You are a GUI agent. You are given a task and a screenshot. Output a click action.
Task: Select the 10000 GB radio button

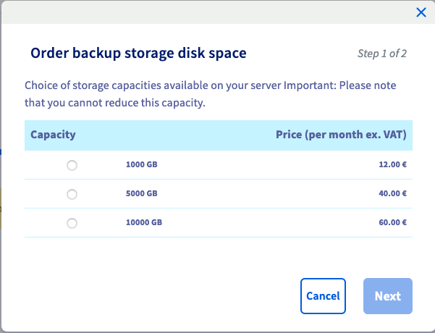coord(72,223)
